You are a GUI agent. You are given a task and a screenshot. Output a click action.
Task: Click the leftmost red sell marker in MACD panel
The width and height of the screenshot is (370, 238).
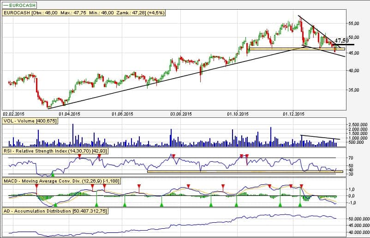(x=37, y=186)
